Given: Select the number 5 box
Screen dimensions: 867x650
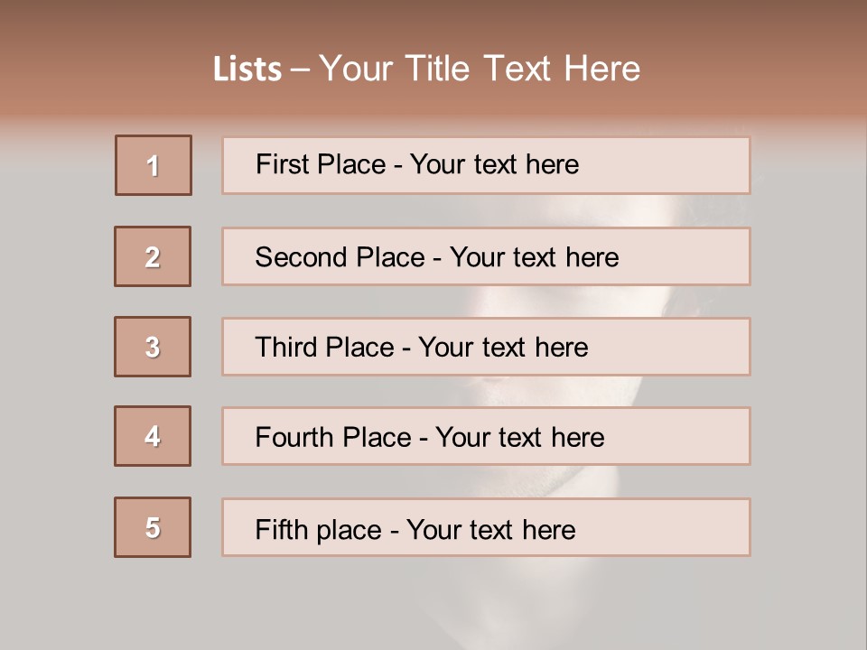Looking at the screenshot, I should point(153,527).
